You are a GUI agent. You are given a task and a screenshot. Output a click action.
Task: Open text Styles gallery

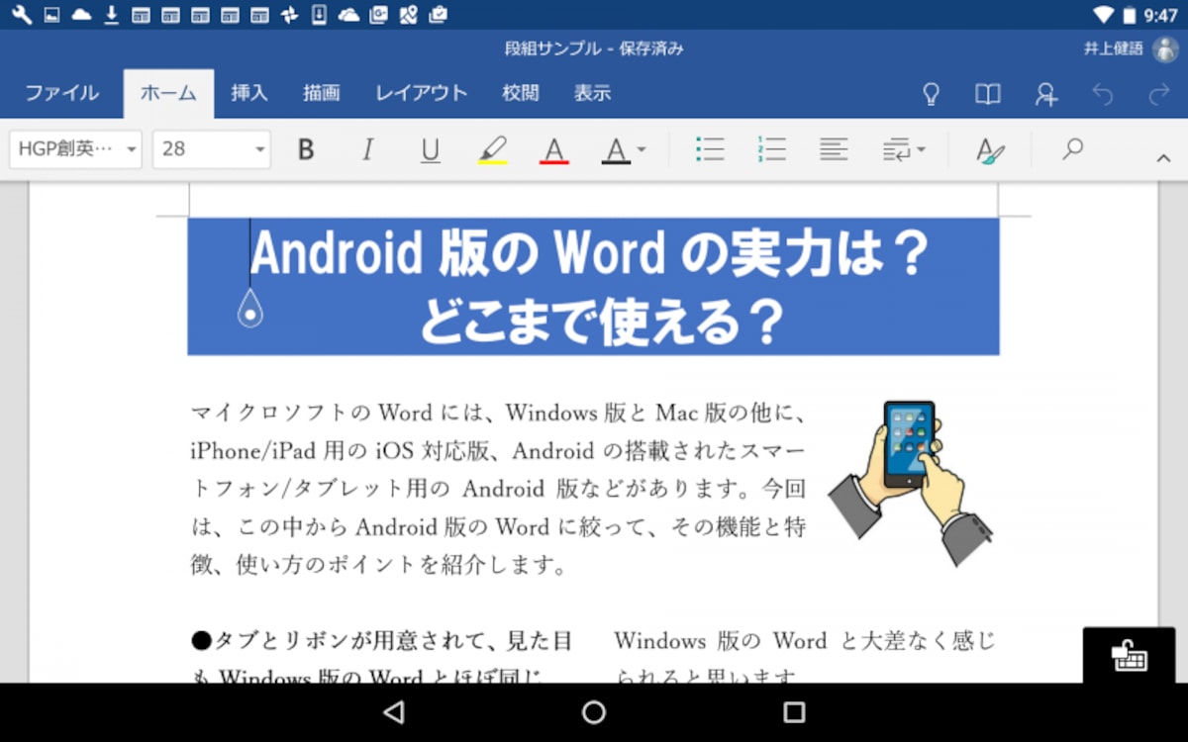point(990,149)
